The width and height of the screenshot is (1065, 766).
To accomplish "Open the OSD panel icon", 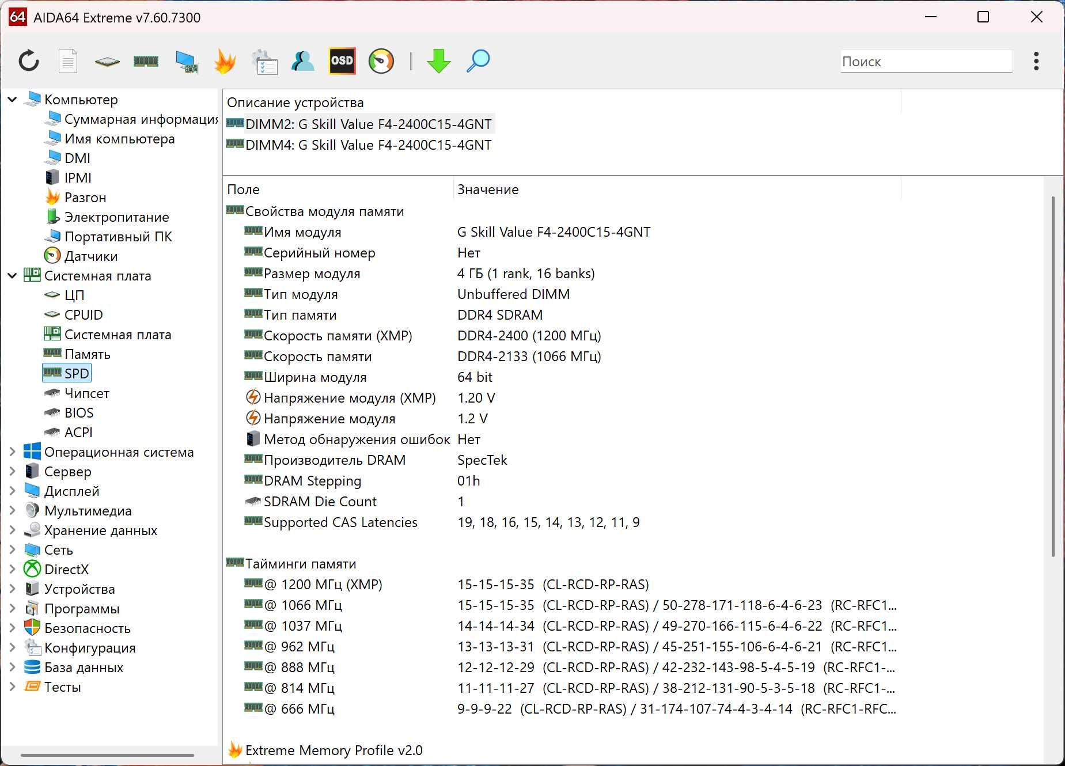I will 342,61.
